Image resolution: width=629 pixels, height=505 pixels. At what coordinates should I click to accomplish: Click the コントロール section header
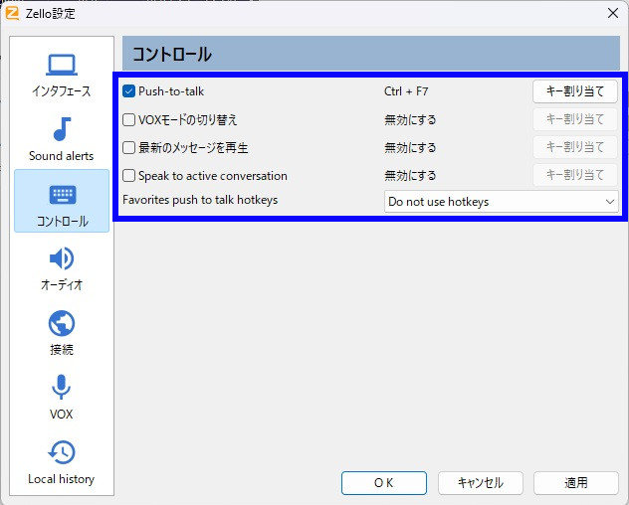[172, 55]
